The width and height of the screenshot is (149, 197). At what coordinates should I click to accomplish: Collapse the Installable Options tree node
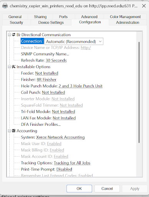tap(9, 67)
